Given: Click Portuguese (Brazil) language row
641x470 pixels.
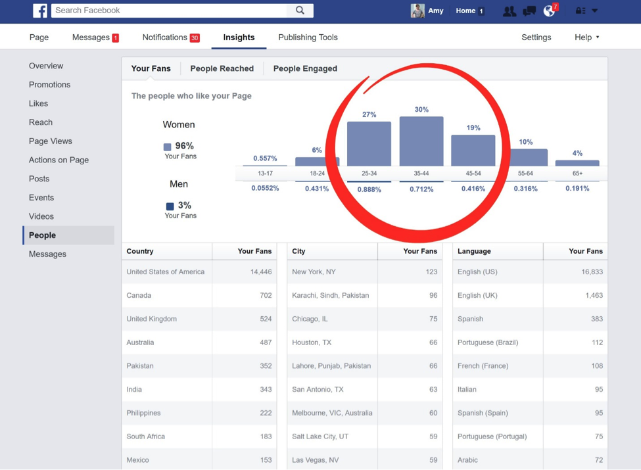Looking at the screenshot, I should (x=530, y=342).
